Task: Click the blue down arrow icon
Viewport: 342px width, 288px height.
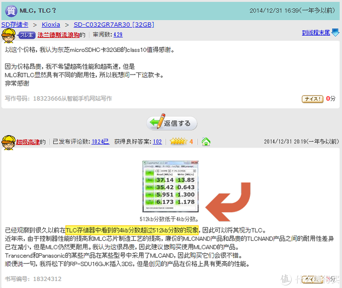Action: tap(335, 33)
